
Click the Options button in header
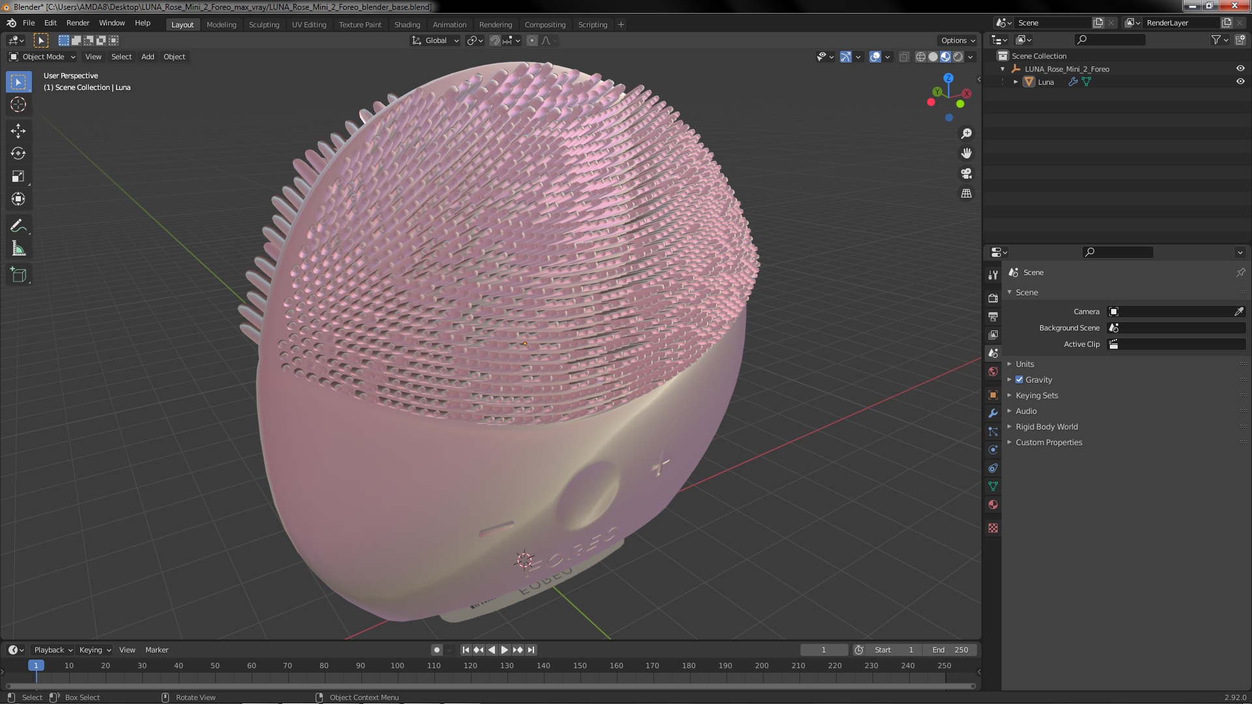coord(957,40)
